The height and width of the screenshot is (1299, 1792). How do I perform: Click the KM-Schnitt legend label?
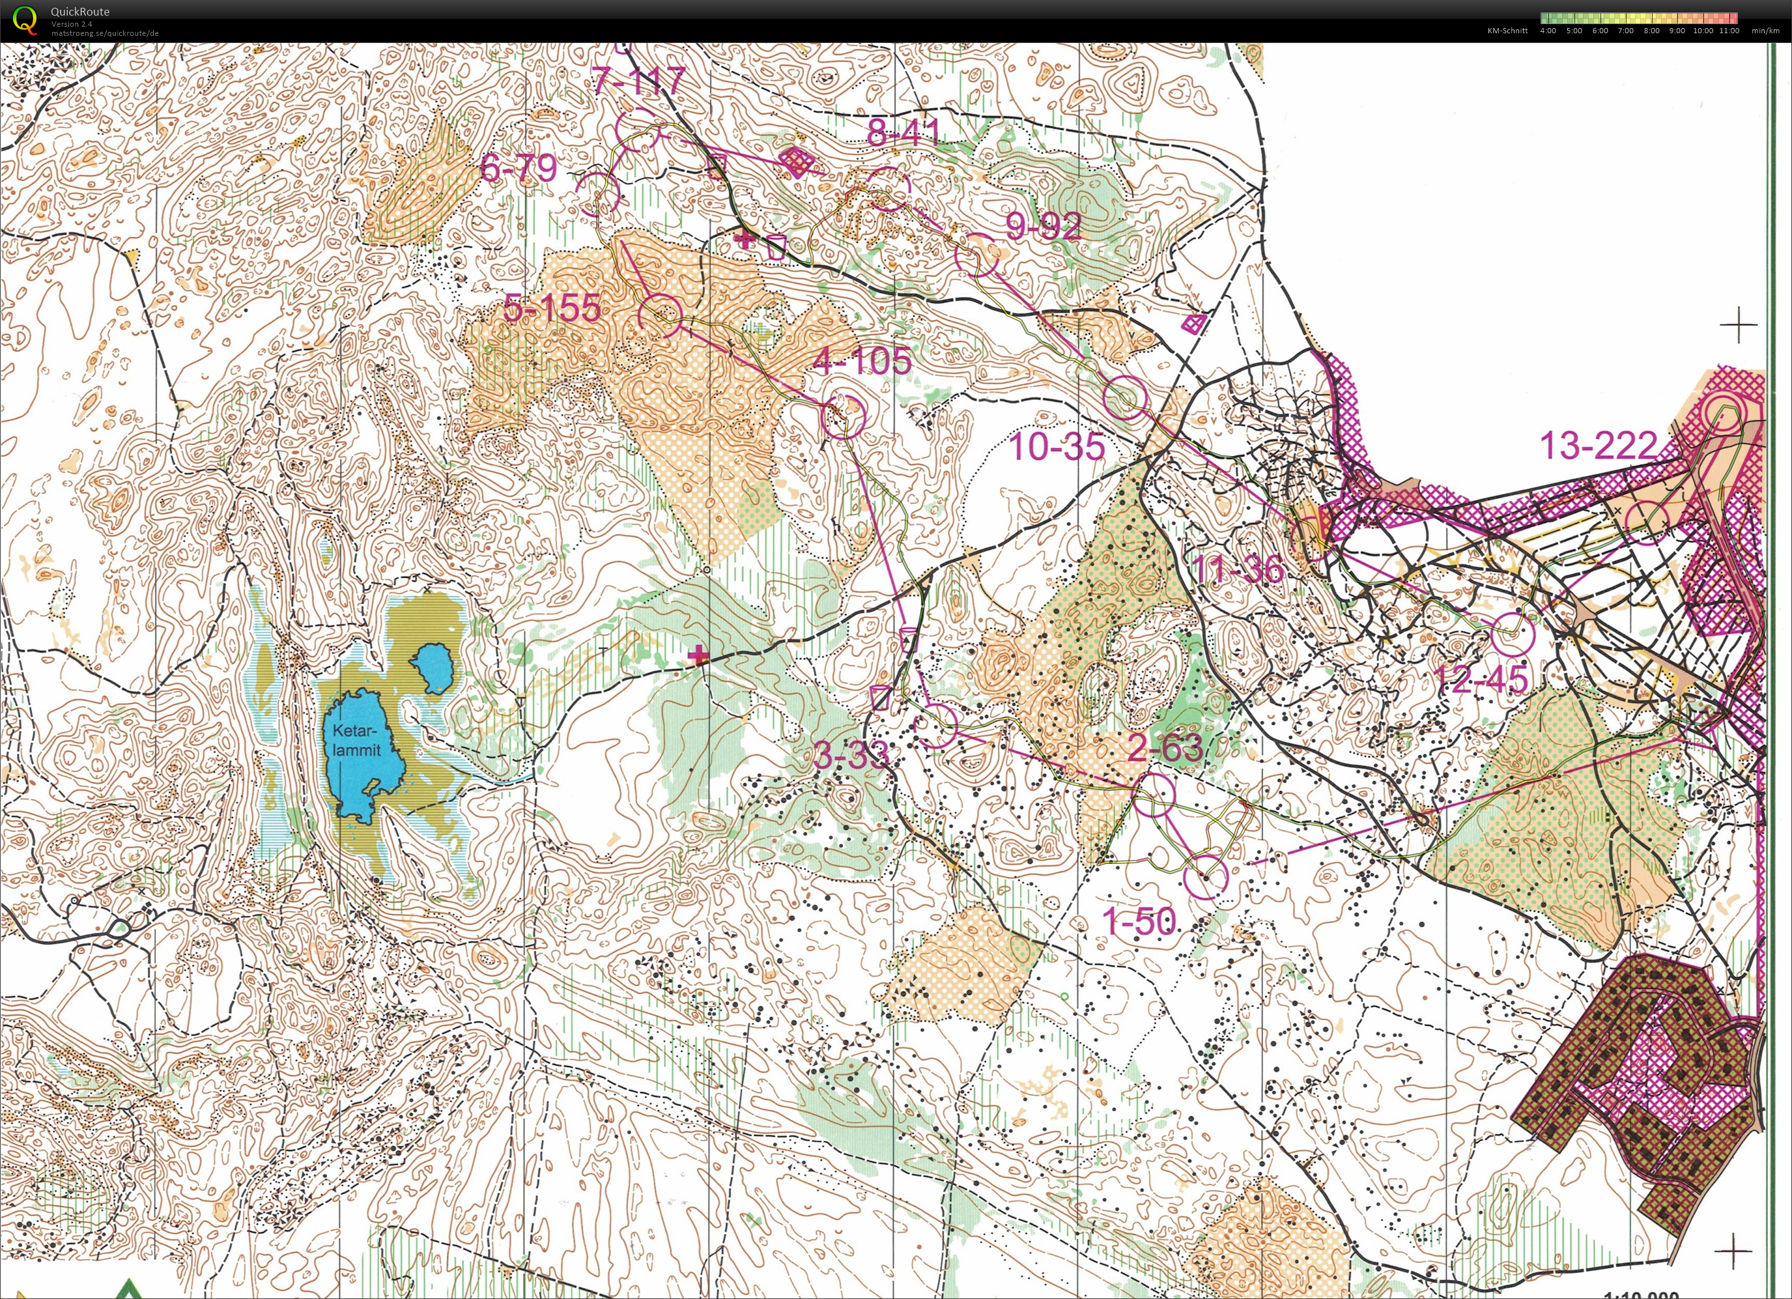tap(1507, 31)
